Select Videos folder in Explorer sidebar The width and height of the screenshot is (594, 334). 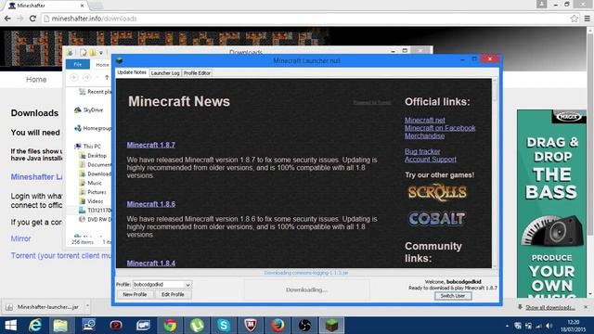[x=91, y=200]
